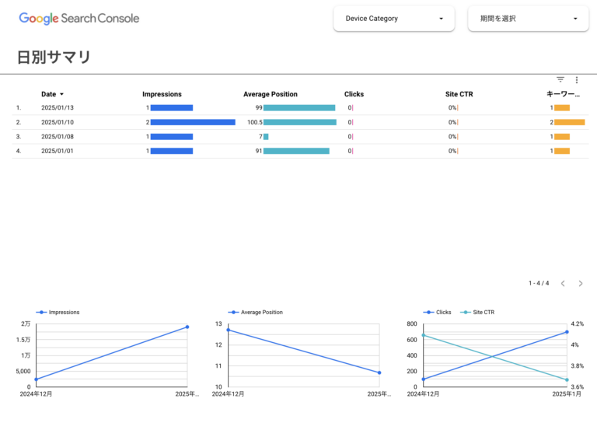Click the Google Search Console logo
The image size is (597, 430).
79,18
